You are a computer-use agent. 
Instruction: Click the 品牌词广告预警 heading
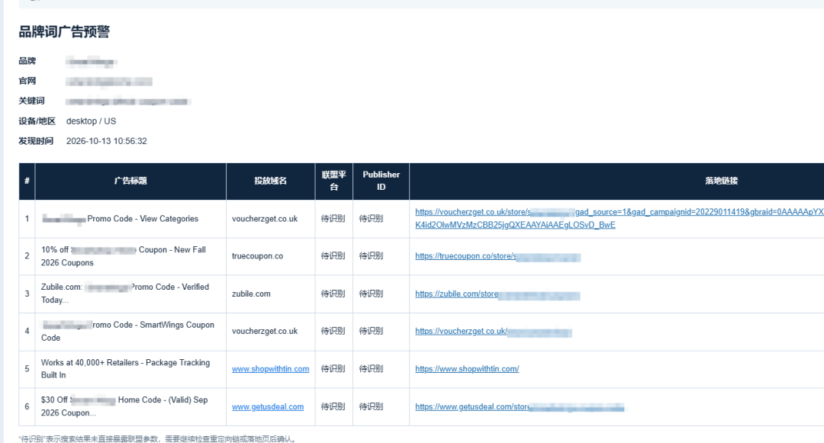point(64,32)
